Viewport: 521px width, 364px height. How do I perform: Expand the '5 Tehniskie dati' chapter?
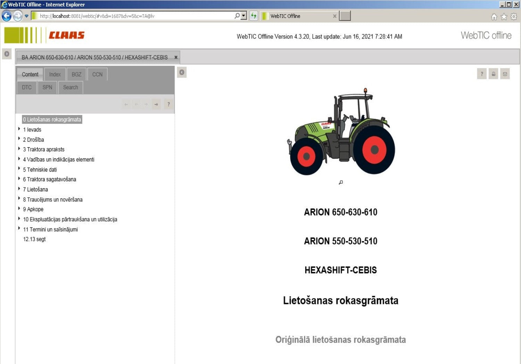(x=19, y=168)
